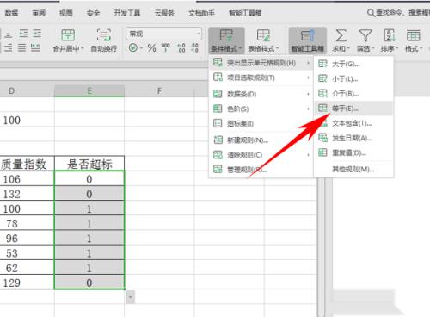430x317 pixels.
Task: Click the 格式 format icon
Action: pos(413,35)
